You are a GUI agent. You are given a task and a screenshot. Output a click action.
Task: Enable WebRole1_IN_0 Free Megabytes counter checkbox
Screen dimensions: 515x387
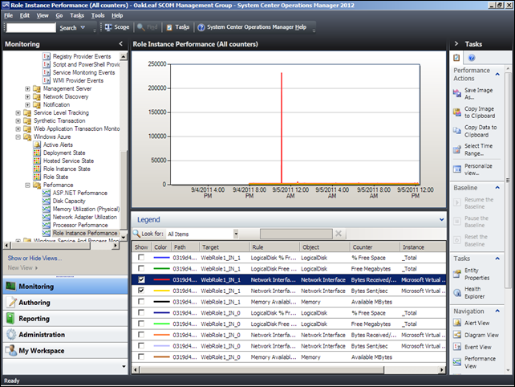(141, 324)
